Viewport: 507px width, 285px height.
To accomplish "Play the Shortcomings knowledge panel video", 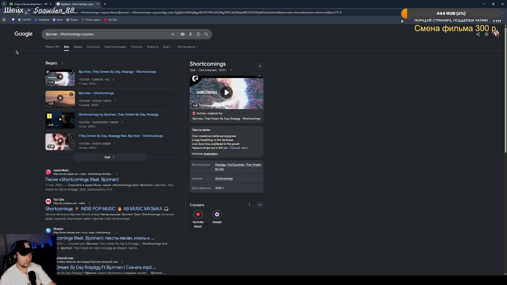I will (226, 93).
